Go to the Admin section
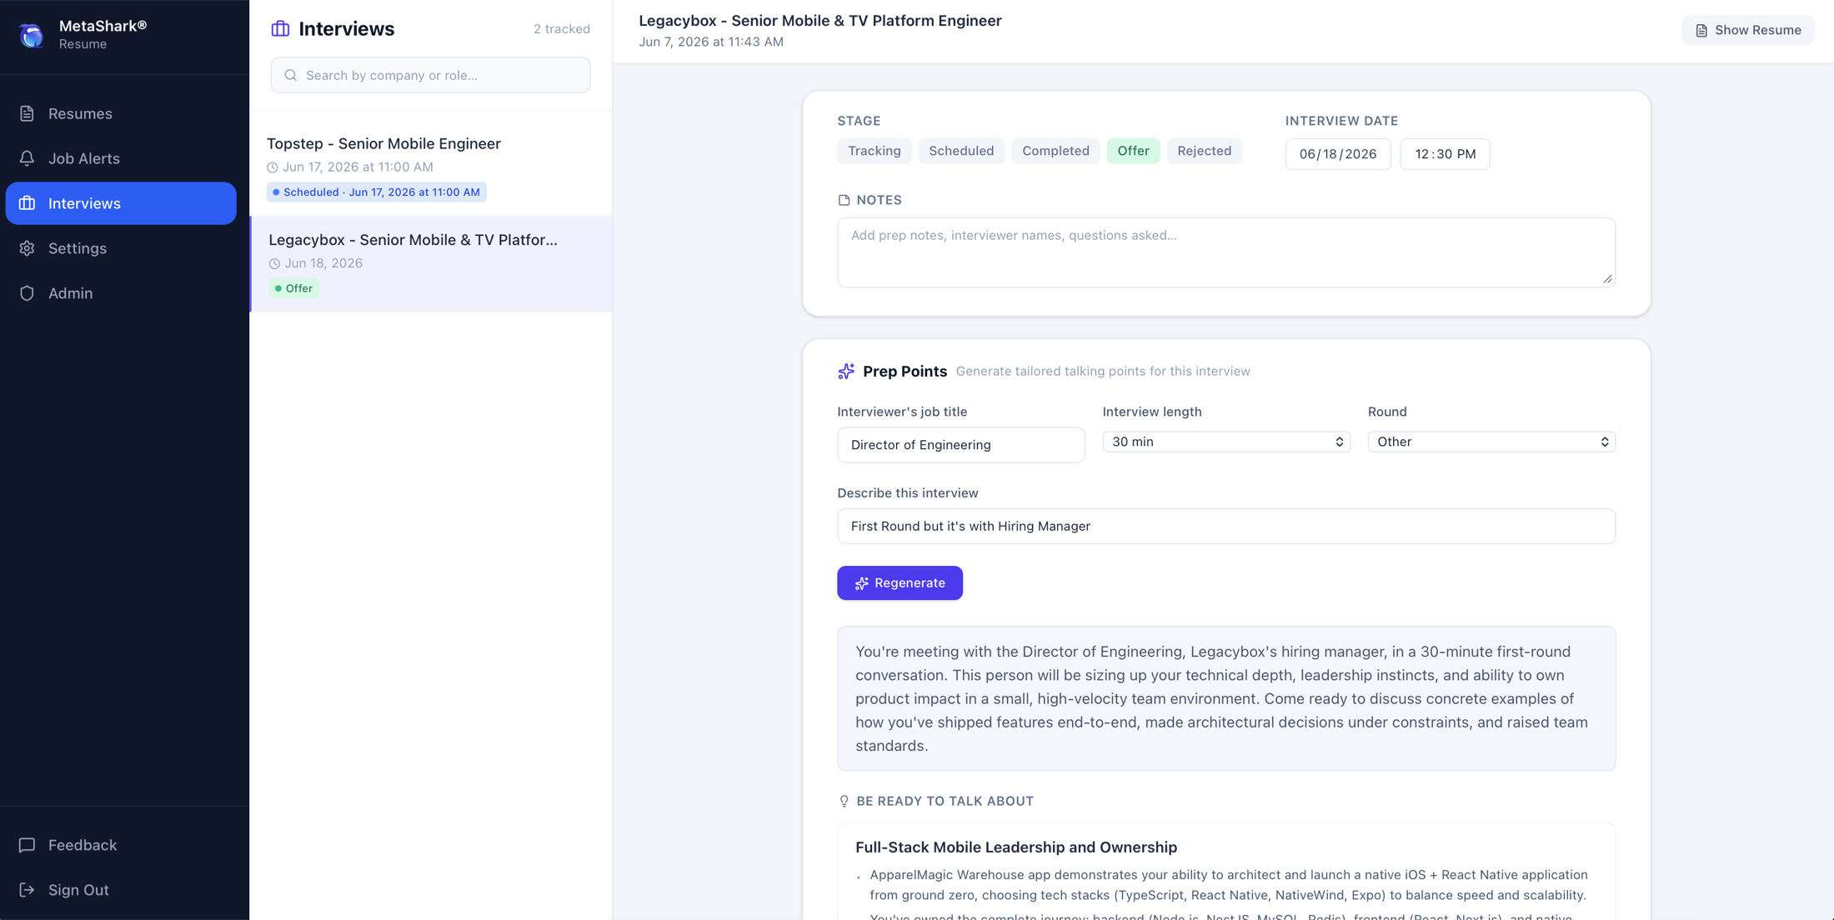The image size is (1834, 920). click(x=121, y=293)
